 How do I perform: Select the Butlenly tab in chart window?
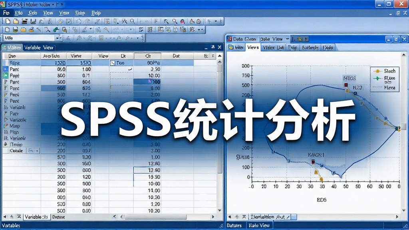point(310,48)
